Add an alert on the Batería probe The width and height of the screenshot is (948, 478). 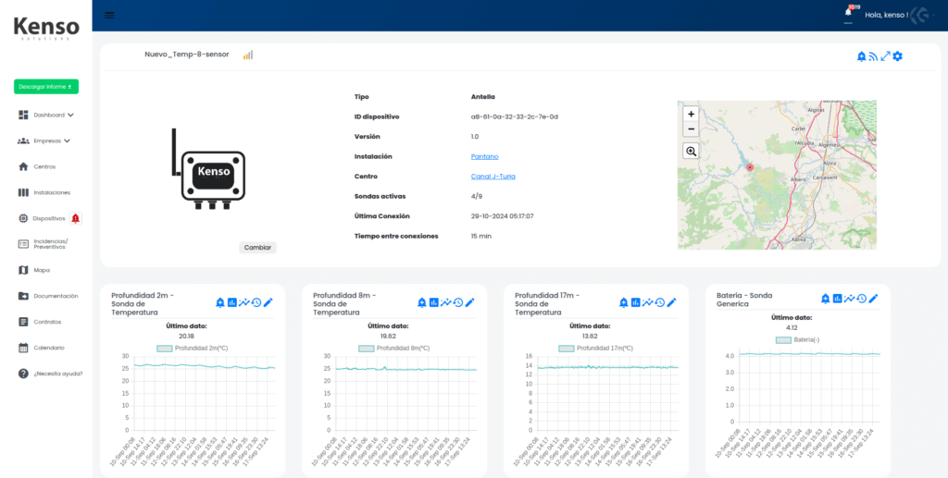[825, 298]
